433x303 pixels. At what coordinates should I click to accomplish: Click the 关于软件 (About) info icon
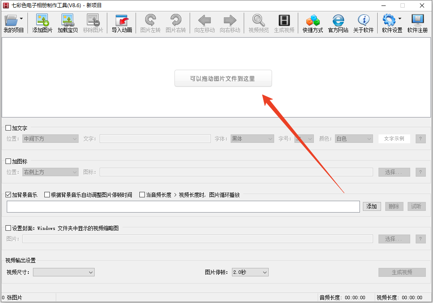(x=363, y=20)
